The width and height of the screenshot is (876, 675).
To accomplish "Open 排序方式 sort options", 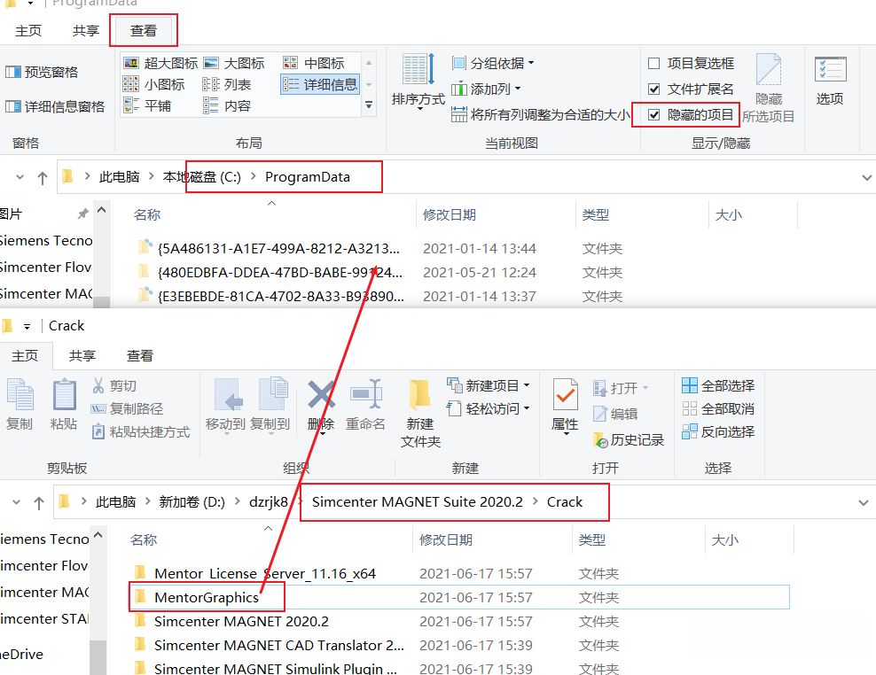I will (x=418, y=81).
